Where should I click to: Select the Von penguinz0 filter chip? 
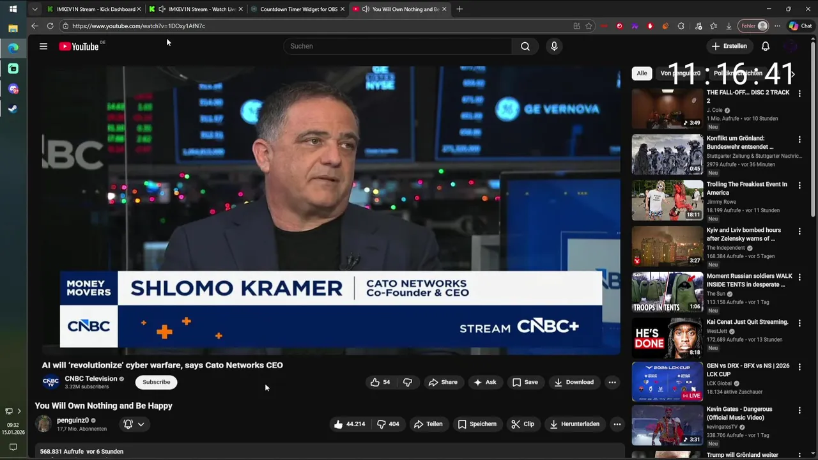pos(680,73)
